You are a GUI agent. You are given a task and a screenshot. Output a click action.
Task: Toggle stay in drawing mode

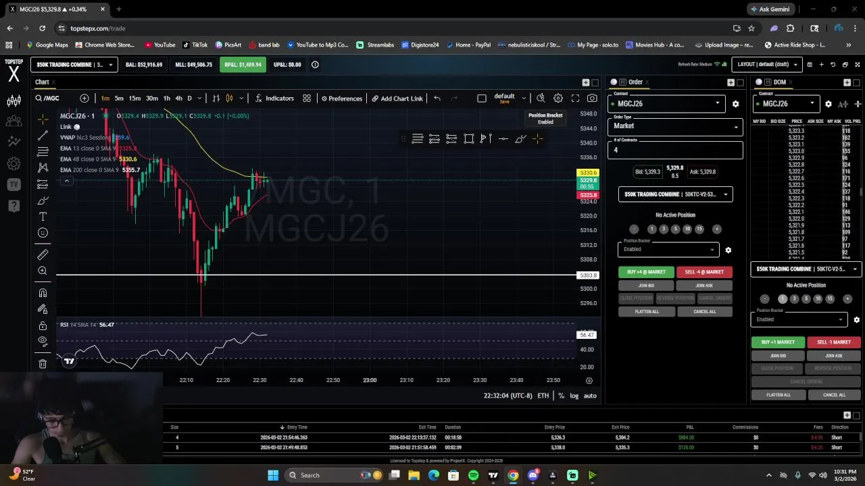point(43,309)
